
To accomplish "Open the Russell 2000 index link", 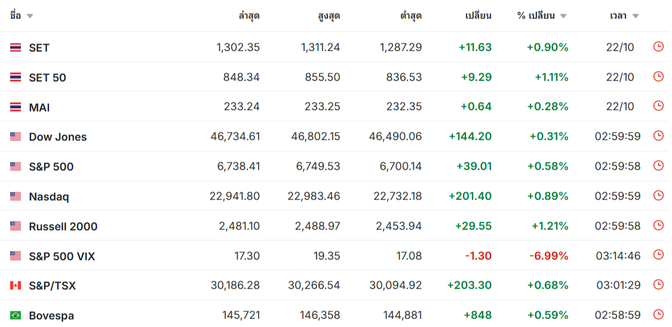I will 63,226.
